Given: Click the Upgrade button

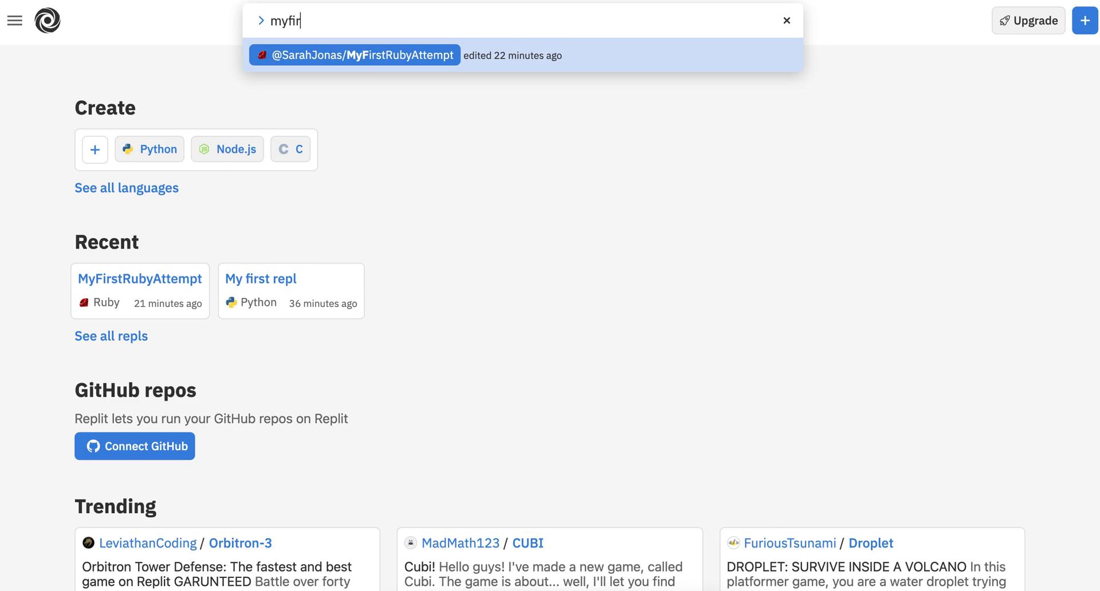Looking at the screenshot, I should [x=1028, y=20].
